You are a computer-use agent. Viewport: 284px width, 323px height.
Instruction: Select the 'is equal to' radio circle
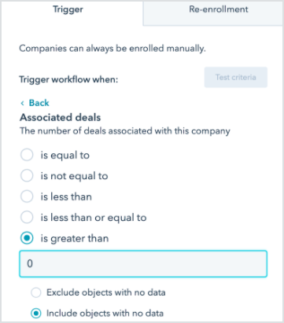tap(27, 155)
